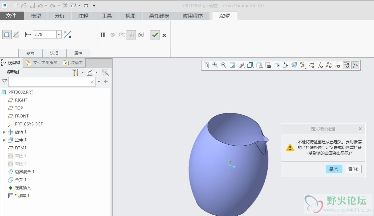The height and width of the screenshot is (216, 374).
Task: Click the cube icon right of view manager
Action: point(277,65)
